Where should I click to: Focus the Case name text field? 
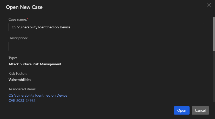106,27
